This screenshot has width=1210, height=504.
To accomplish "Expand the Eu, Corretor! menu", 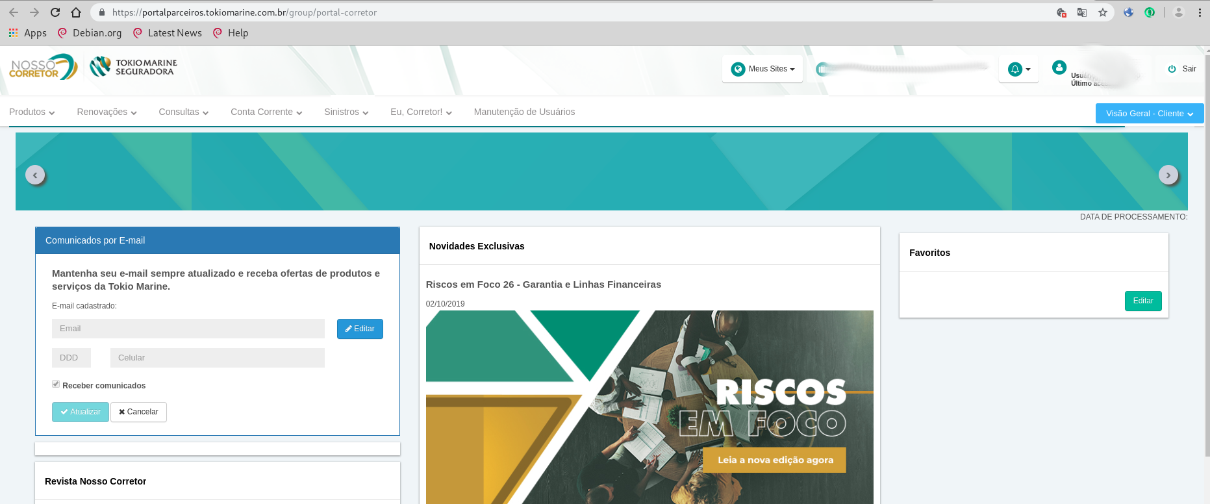I will [421, 112].
